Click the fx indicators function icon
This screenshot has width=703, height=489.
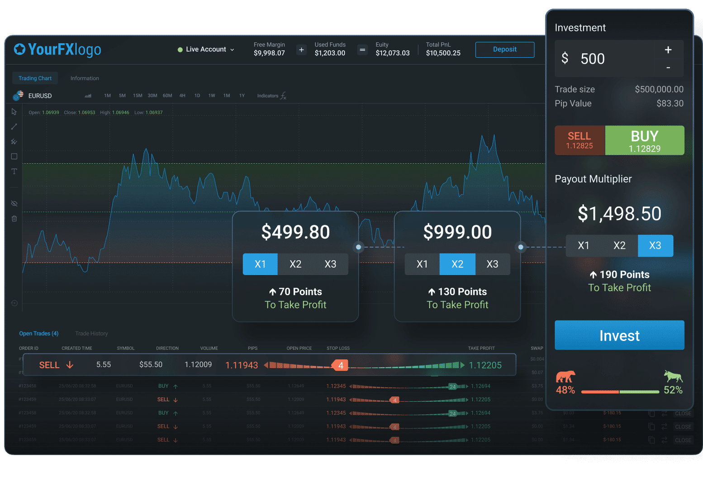pos(283,96)
